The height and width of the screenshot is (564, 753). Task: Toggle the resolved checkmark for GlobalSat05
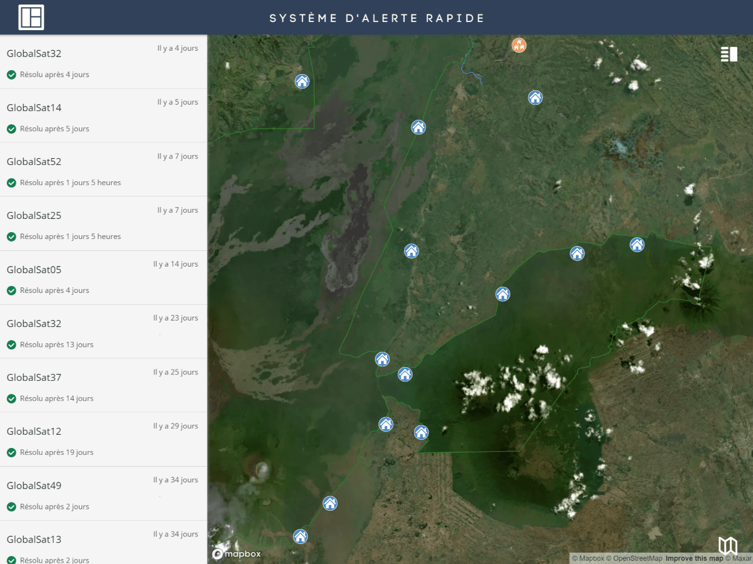coord(11,290)
